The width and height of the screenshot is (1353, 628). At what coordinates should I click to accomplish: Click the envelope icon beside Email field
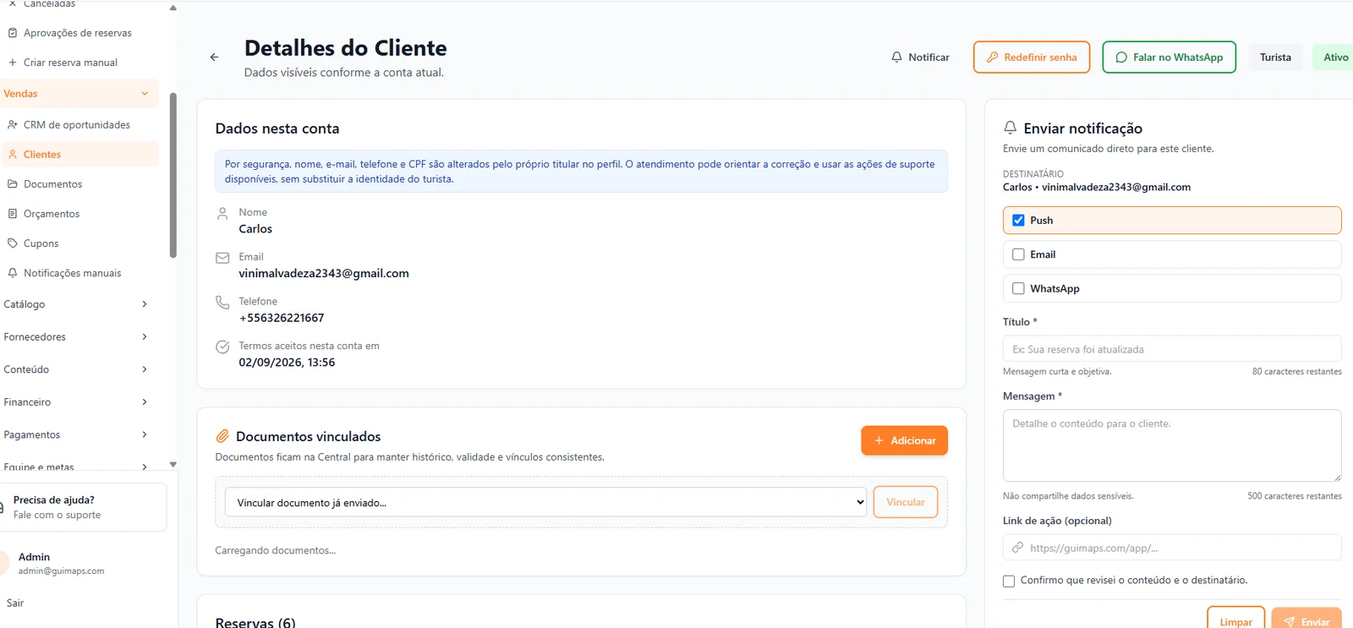[222, 258]
